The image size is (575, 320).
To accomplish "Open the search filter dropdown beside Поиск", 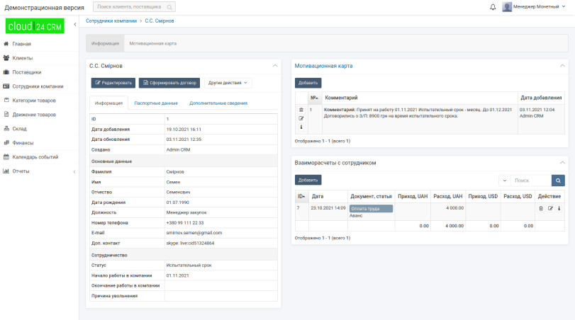I will coord(504,181).
